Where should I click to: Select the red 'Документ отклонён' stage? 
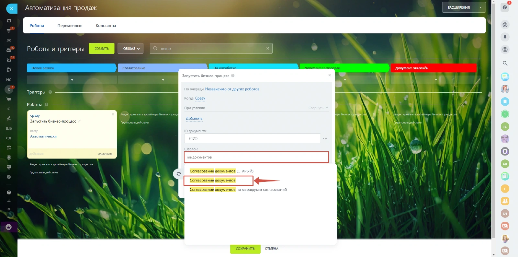tap(433, 68)
